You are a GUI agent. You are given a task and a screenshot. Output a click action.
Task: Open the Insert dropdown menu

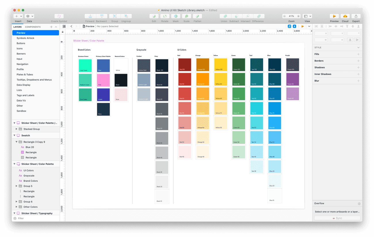pyautogui.click(x=18, y=16)
